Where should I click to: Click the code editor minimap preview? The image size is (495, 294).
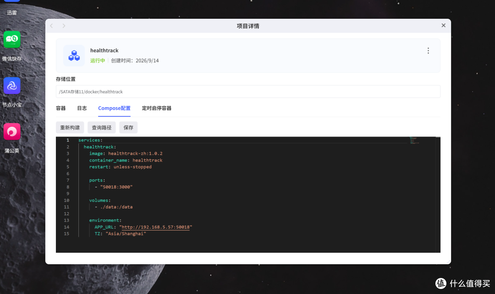coord(415,141)
